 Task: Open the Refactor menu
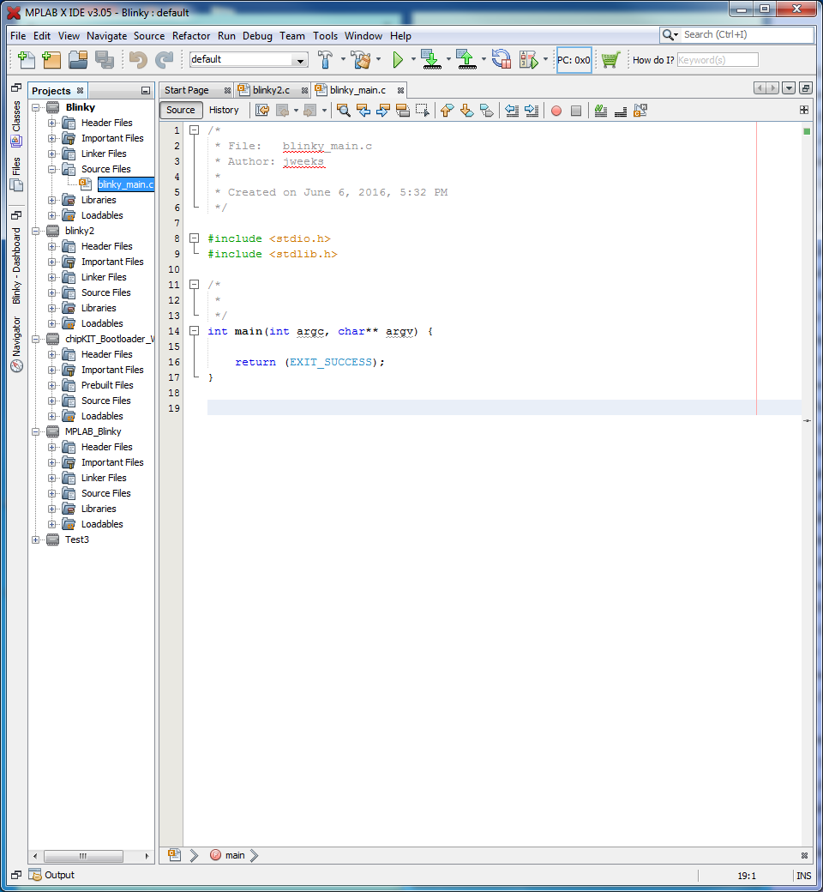[x=191, y=36]
